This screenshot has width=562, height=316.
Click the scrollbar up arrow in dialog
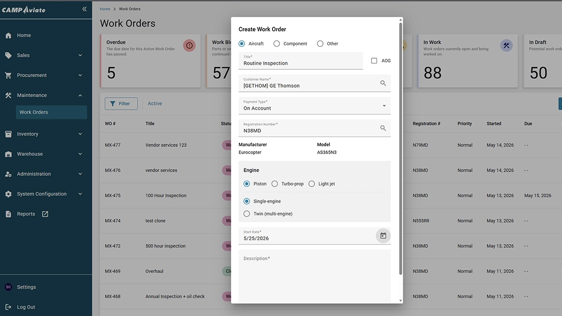tap(401, 20)
